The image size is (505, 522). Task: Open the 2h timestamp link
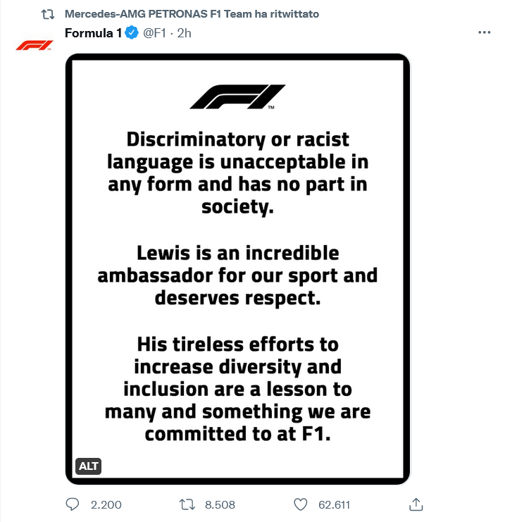(185, 33)
